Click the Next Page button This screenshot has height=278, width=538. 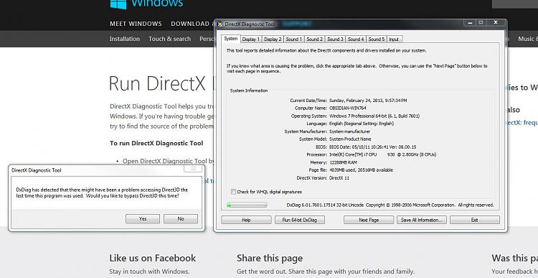[369, 220]
